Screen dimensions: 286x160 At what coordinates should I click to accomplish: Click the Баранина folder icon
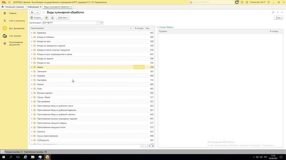(x=35, y=33)
